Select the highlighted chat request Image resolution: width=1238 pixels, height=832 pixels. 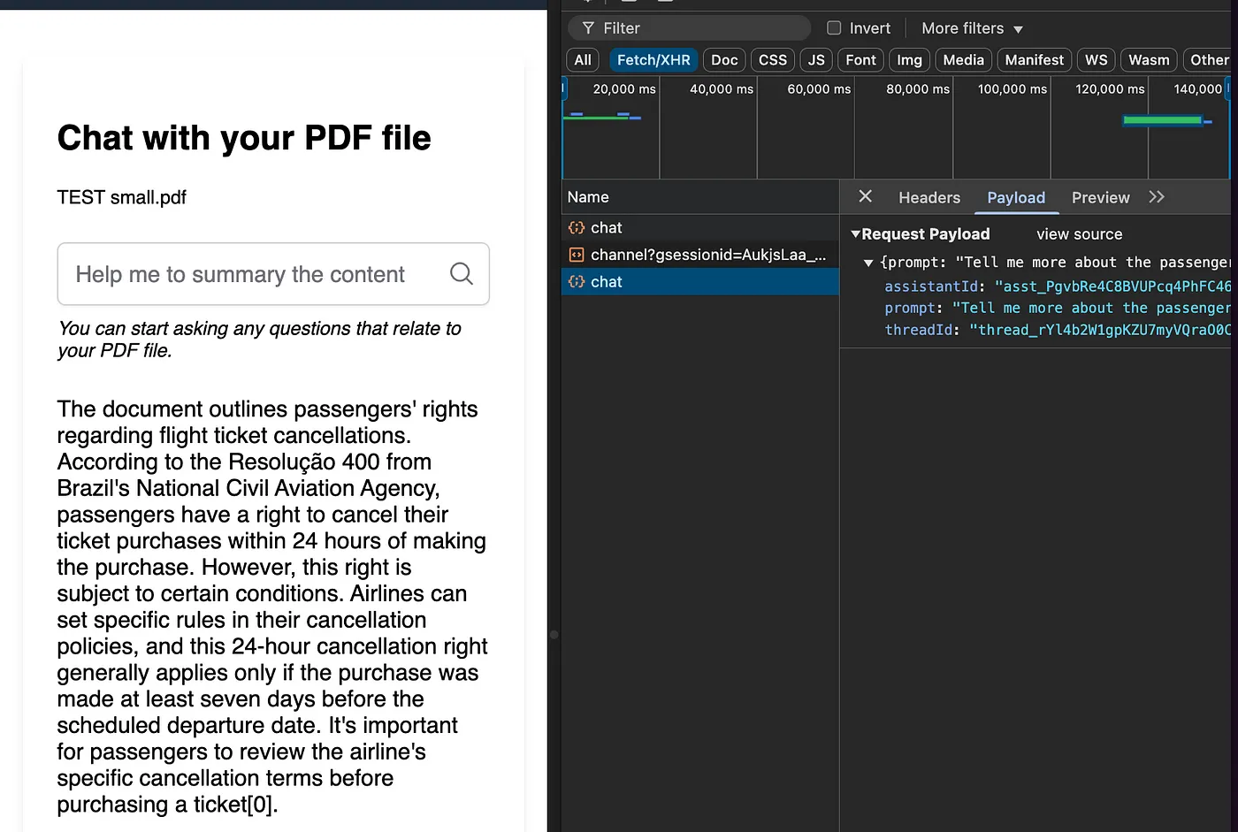click(607, 282)
